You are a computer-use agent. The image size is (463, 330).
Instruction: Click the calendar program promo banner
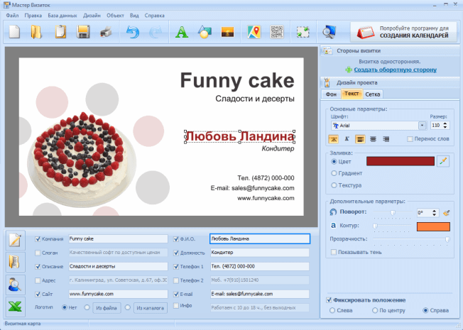click(x=403, y=32)
